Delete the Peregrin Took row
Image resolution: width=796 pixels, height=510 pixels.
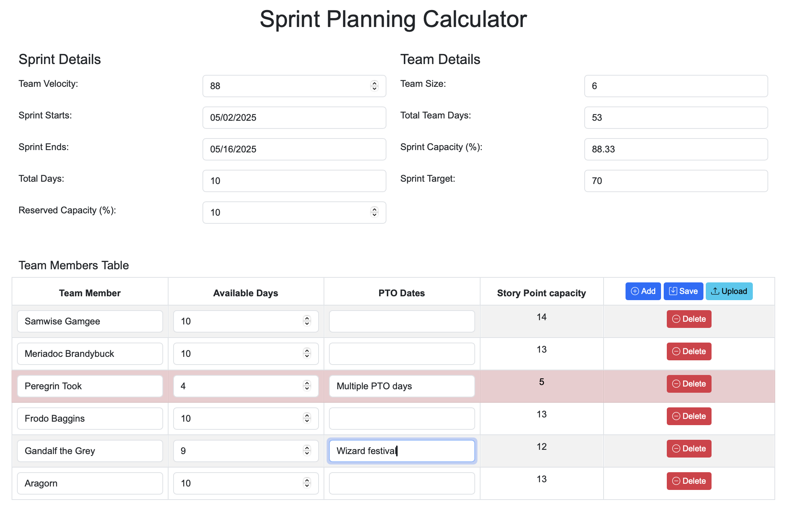coord(689,384)
